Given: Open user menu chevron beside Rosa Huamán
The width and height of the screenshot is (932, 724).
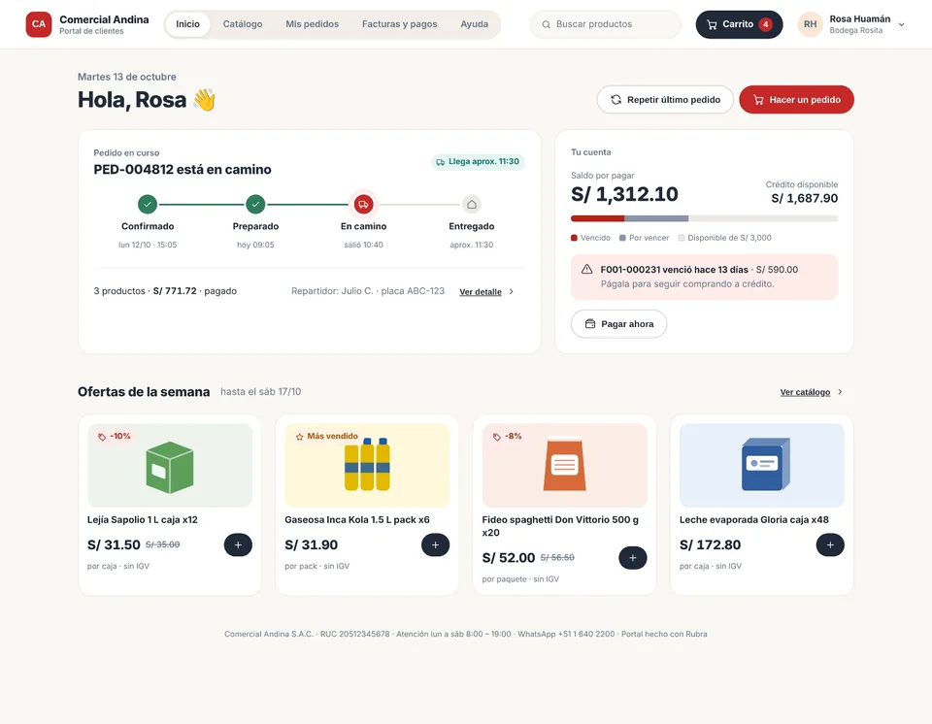Looking at the screenshot, I should tap(901, 24).
